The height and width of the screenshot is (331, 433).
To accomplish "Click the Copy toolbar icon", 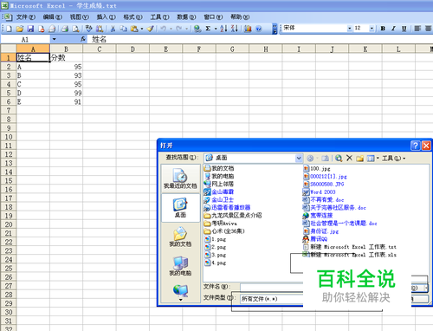I will (x=124, y=29).
